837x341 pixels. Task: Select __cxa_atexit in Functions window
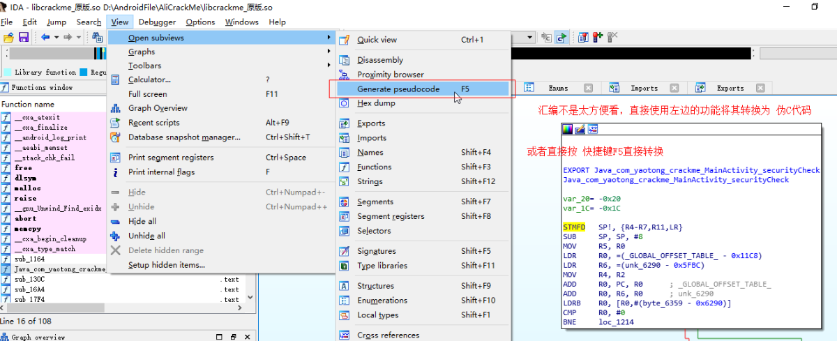tap(53, 117)
